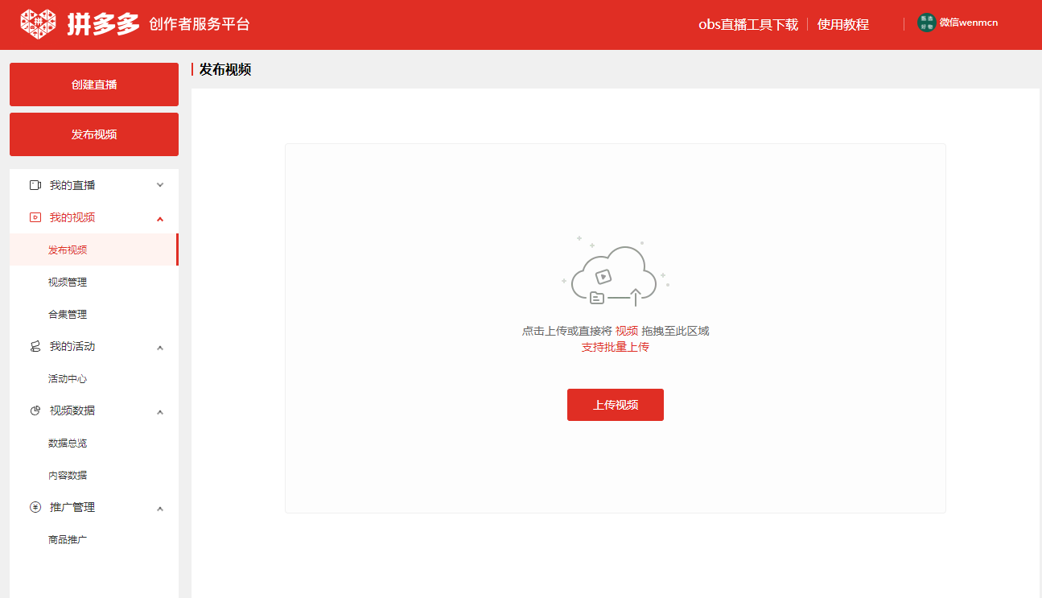Collapse the 我的活动 section chevron
Image resolution: width=1042 pixels, height=598 pixels.
pyautogui.click(x=160, y=348)
